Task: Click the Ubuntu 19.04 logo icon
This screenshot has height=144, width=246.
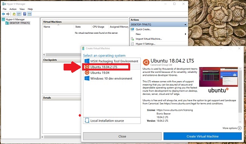Action: 87,72
